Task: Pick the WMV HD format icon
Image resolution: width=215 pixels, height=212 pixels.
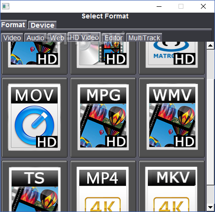Action: tap(172, 117)
